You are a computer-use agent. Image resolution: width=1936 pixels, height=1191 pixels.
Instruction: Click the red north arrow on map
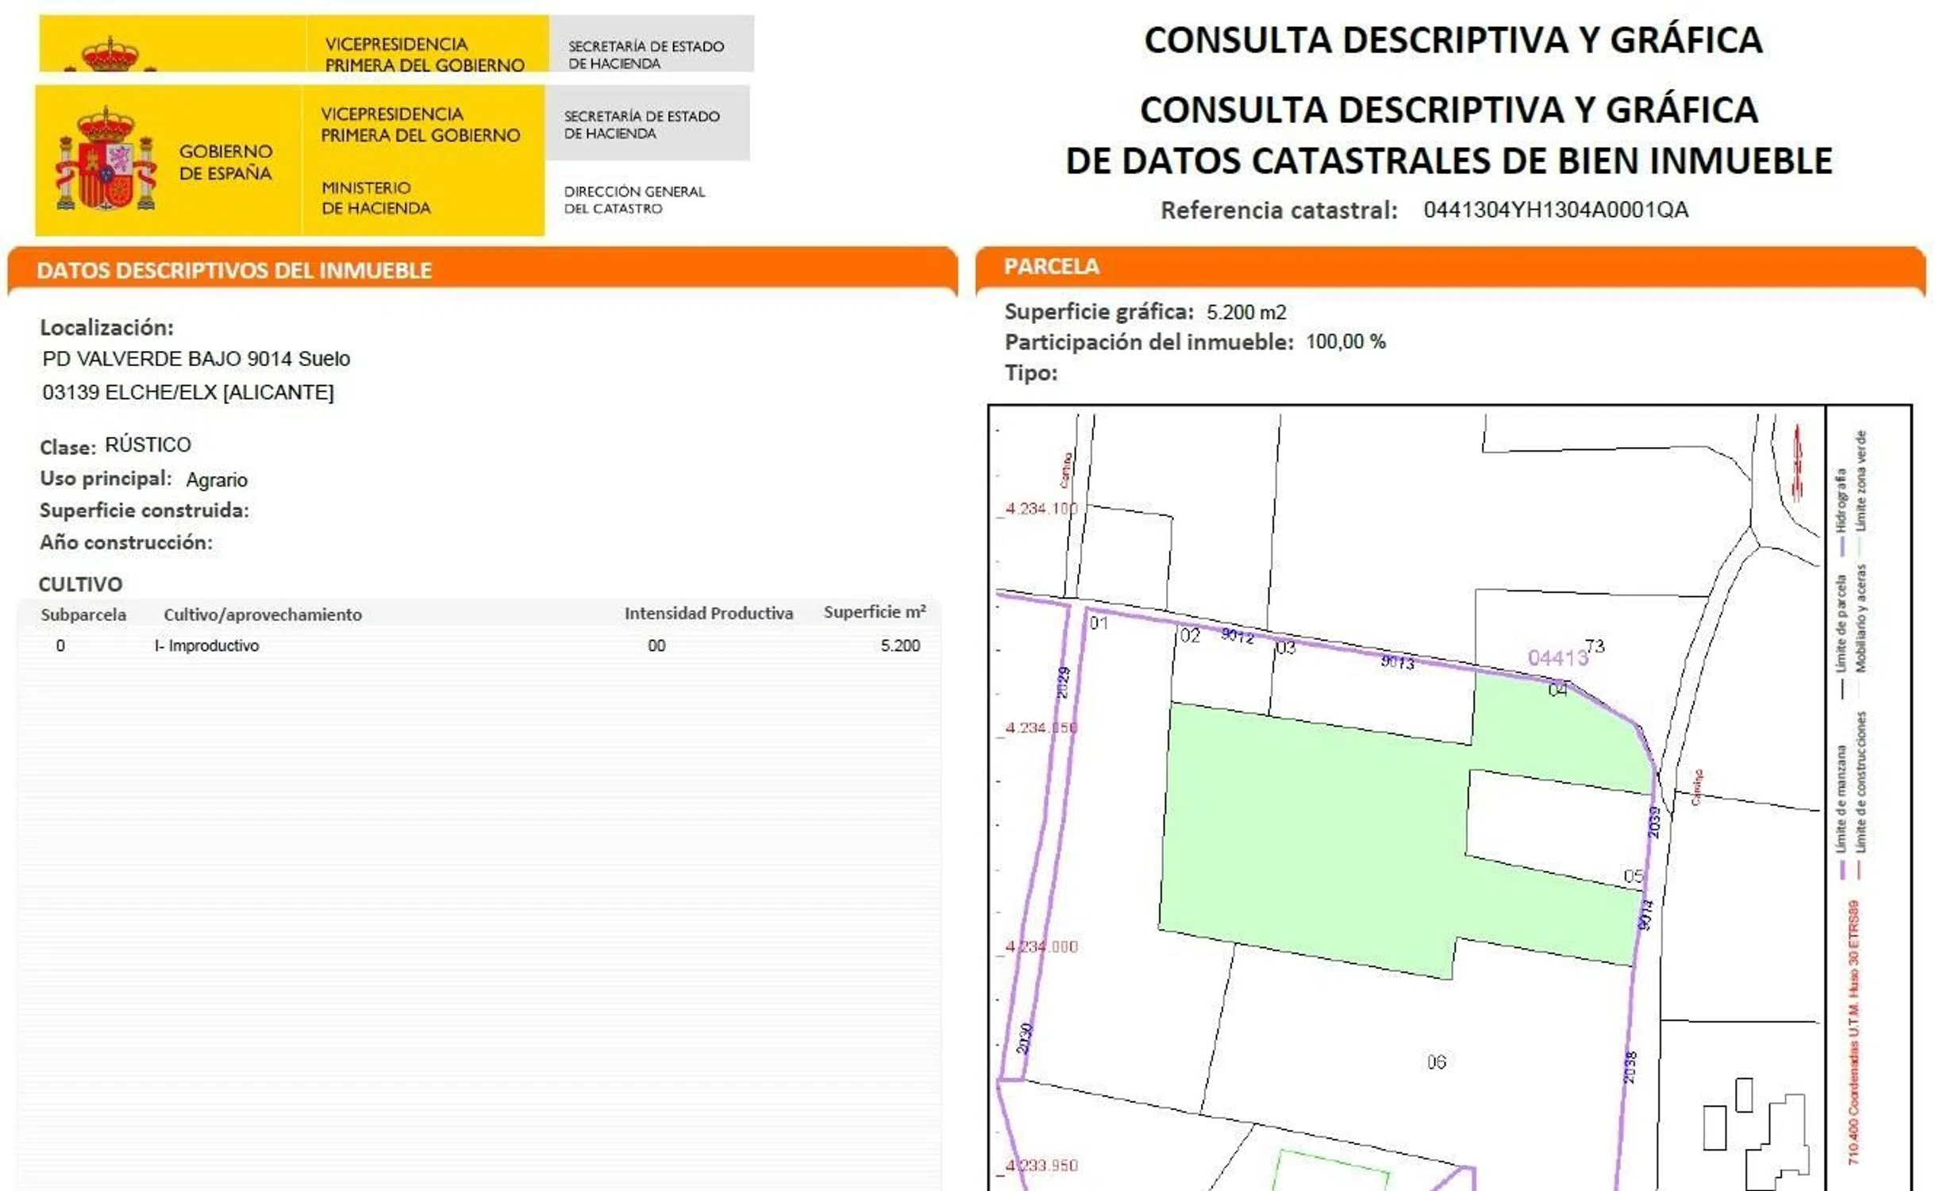1797,464
